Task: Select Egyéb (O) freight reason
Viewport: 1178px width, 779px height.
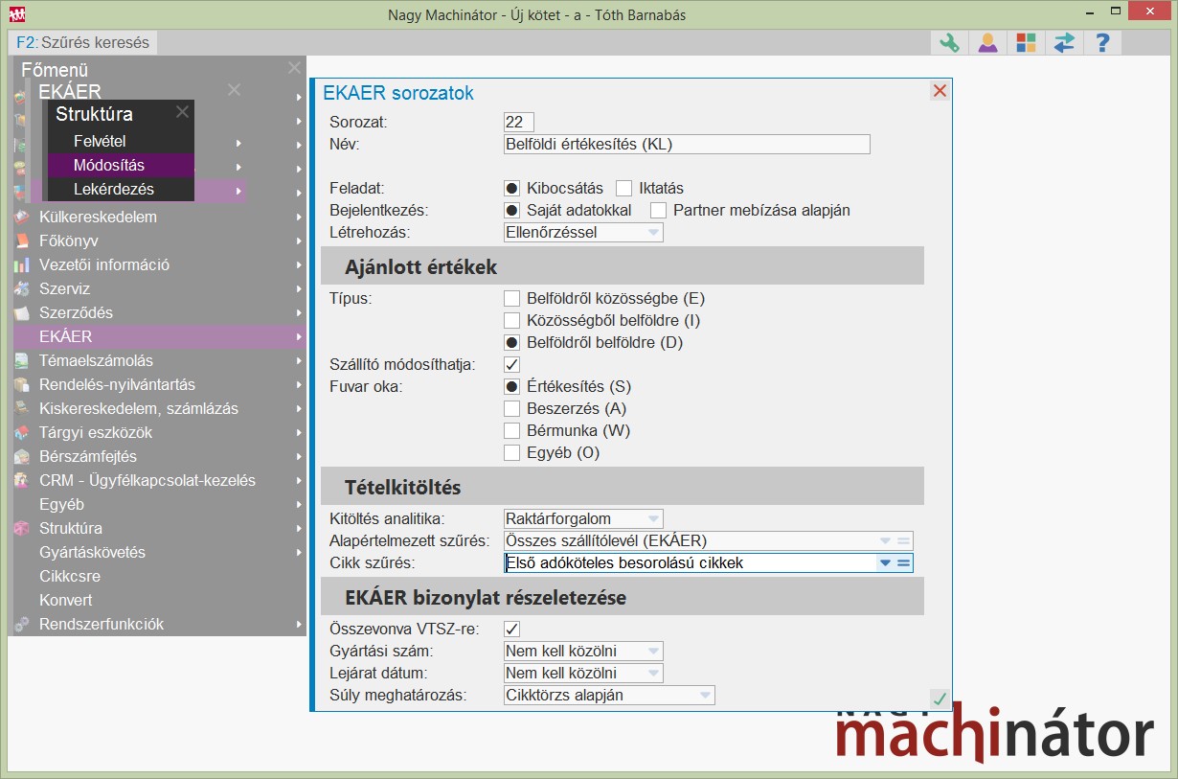Action: [x=512, y=452]
